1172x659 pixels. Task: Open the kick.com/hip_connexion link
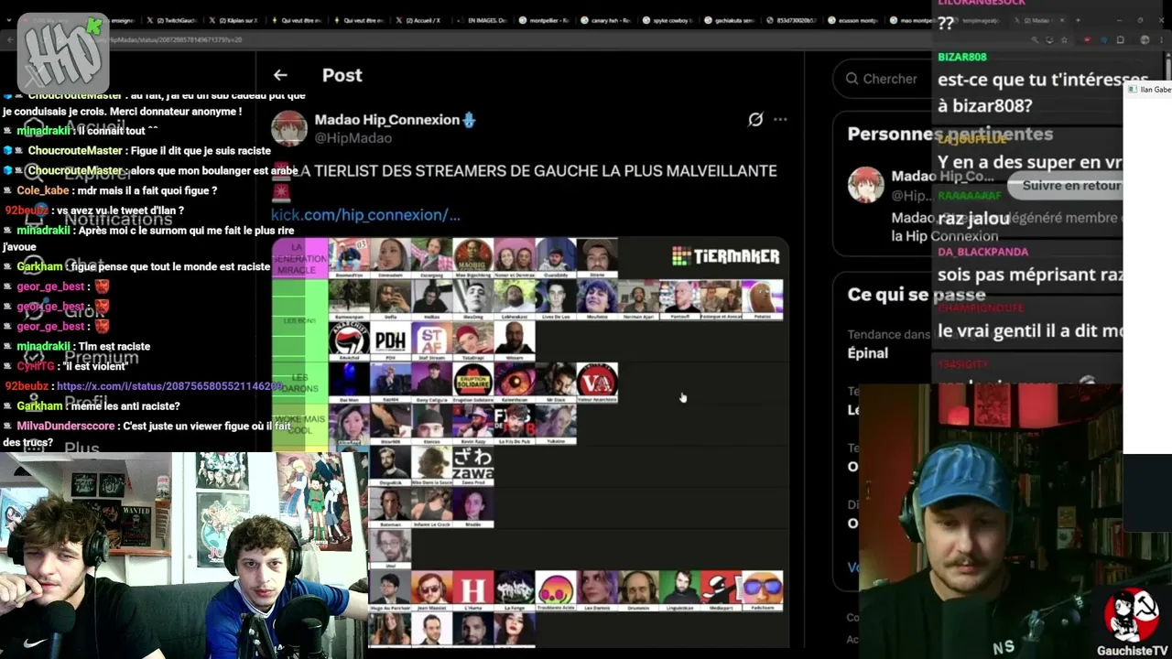point(365,215)
